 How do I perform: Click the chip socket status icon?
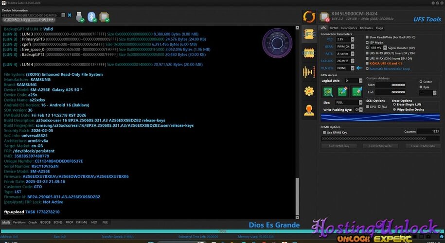tap(104, 17)
